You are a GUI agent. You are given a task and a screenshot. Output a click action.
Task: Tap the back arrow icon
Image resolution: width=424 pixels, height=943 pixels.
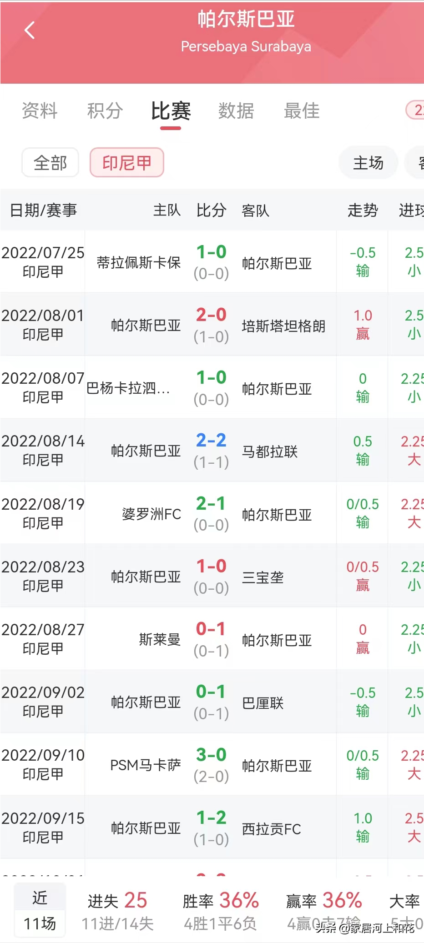pyautogui.click(x=30, y=30)
